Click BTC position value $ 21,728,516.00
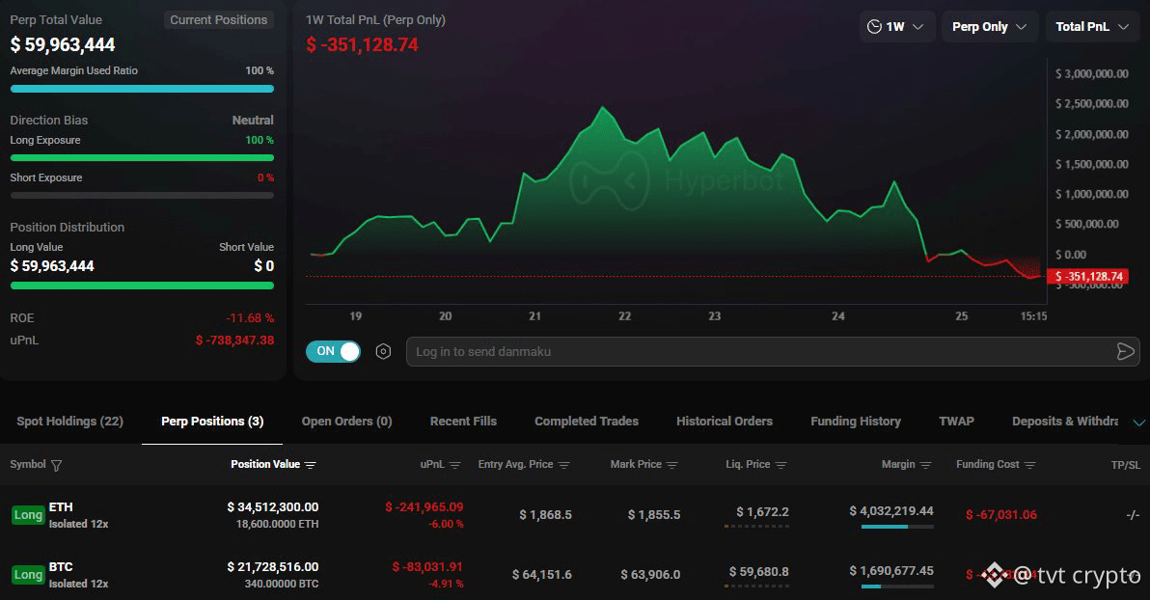1150x600 pixels. point(273,567)
